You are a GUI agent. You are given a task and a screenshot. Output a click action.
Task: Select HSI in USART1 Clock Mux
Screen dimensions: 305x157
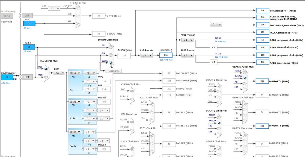click(x=245, y=84)
